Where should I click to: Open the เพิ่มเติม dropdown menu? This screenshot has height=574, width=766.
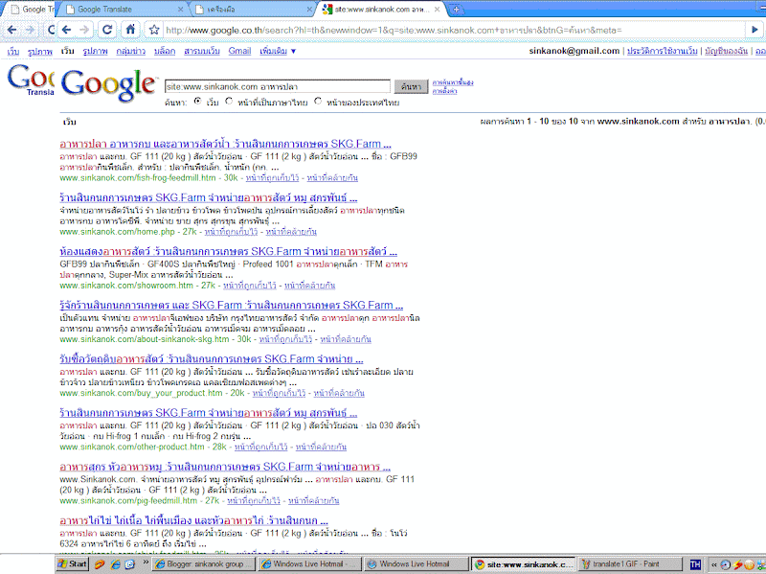click(278, 51)
